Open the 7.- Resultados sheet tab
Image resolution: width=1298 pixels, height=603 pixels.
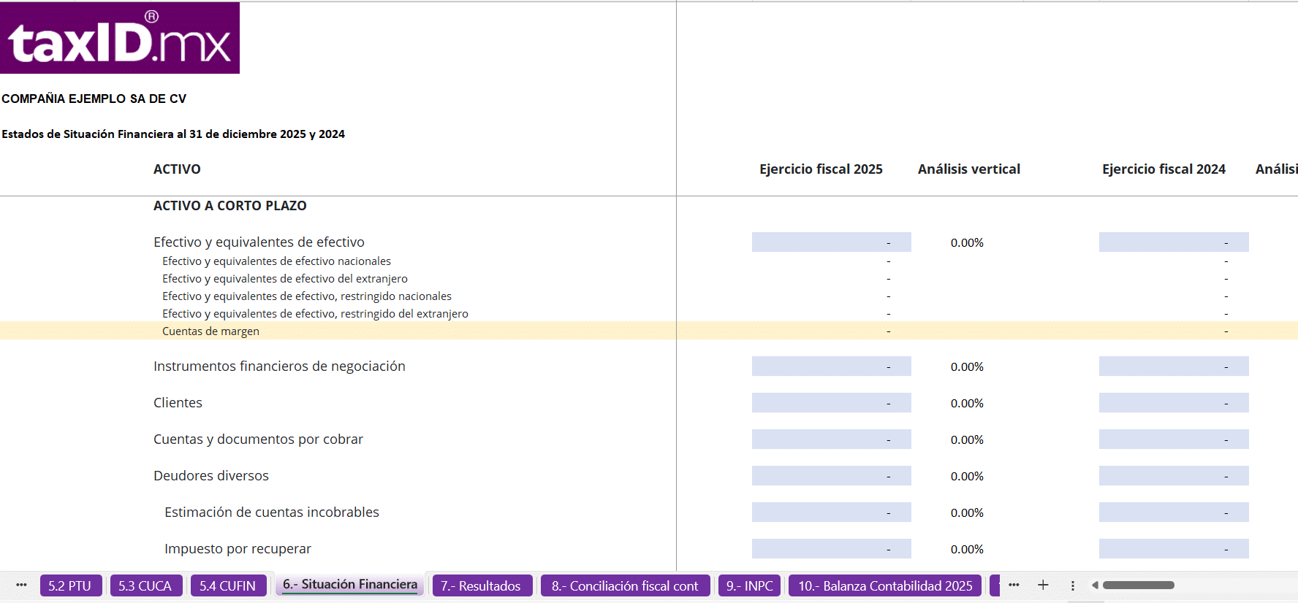pyautogui.click(x=480, y=585)
